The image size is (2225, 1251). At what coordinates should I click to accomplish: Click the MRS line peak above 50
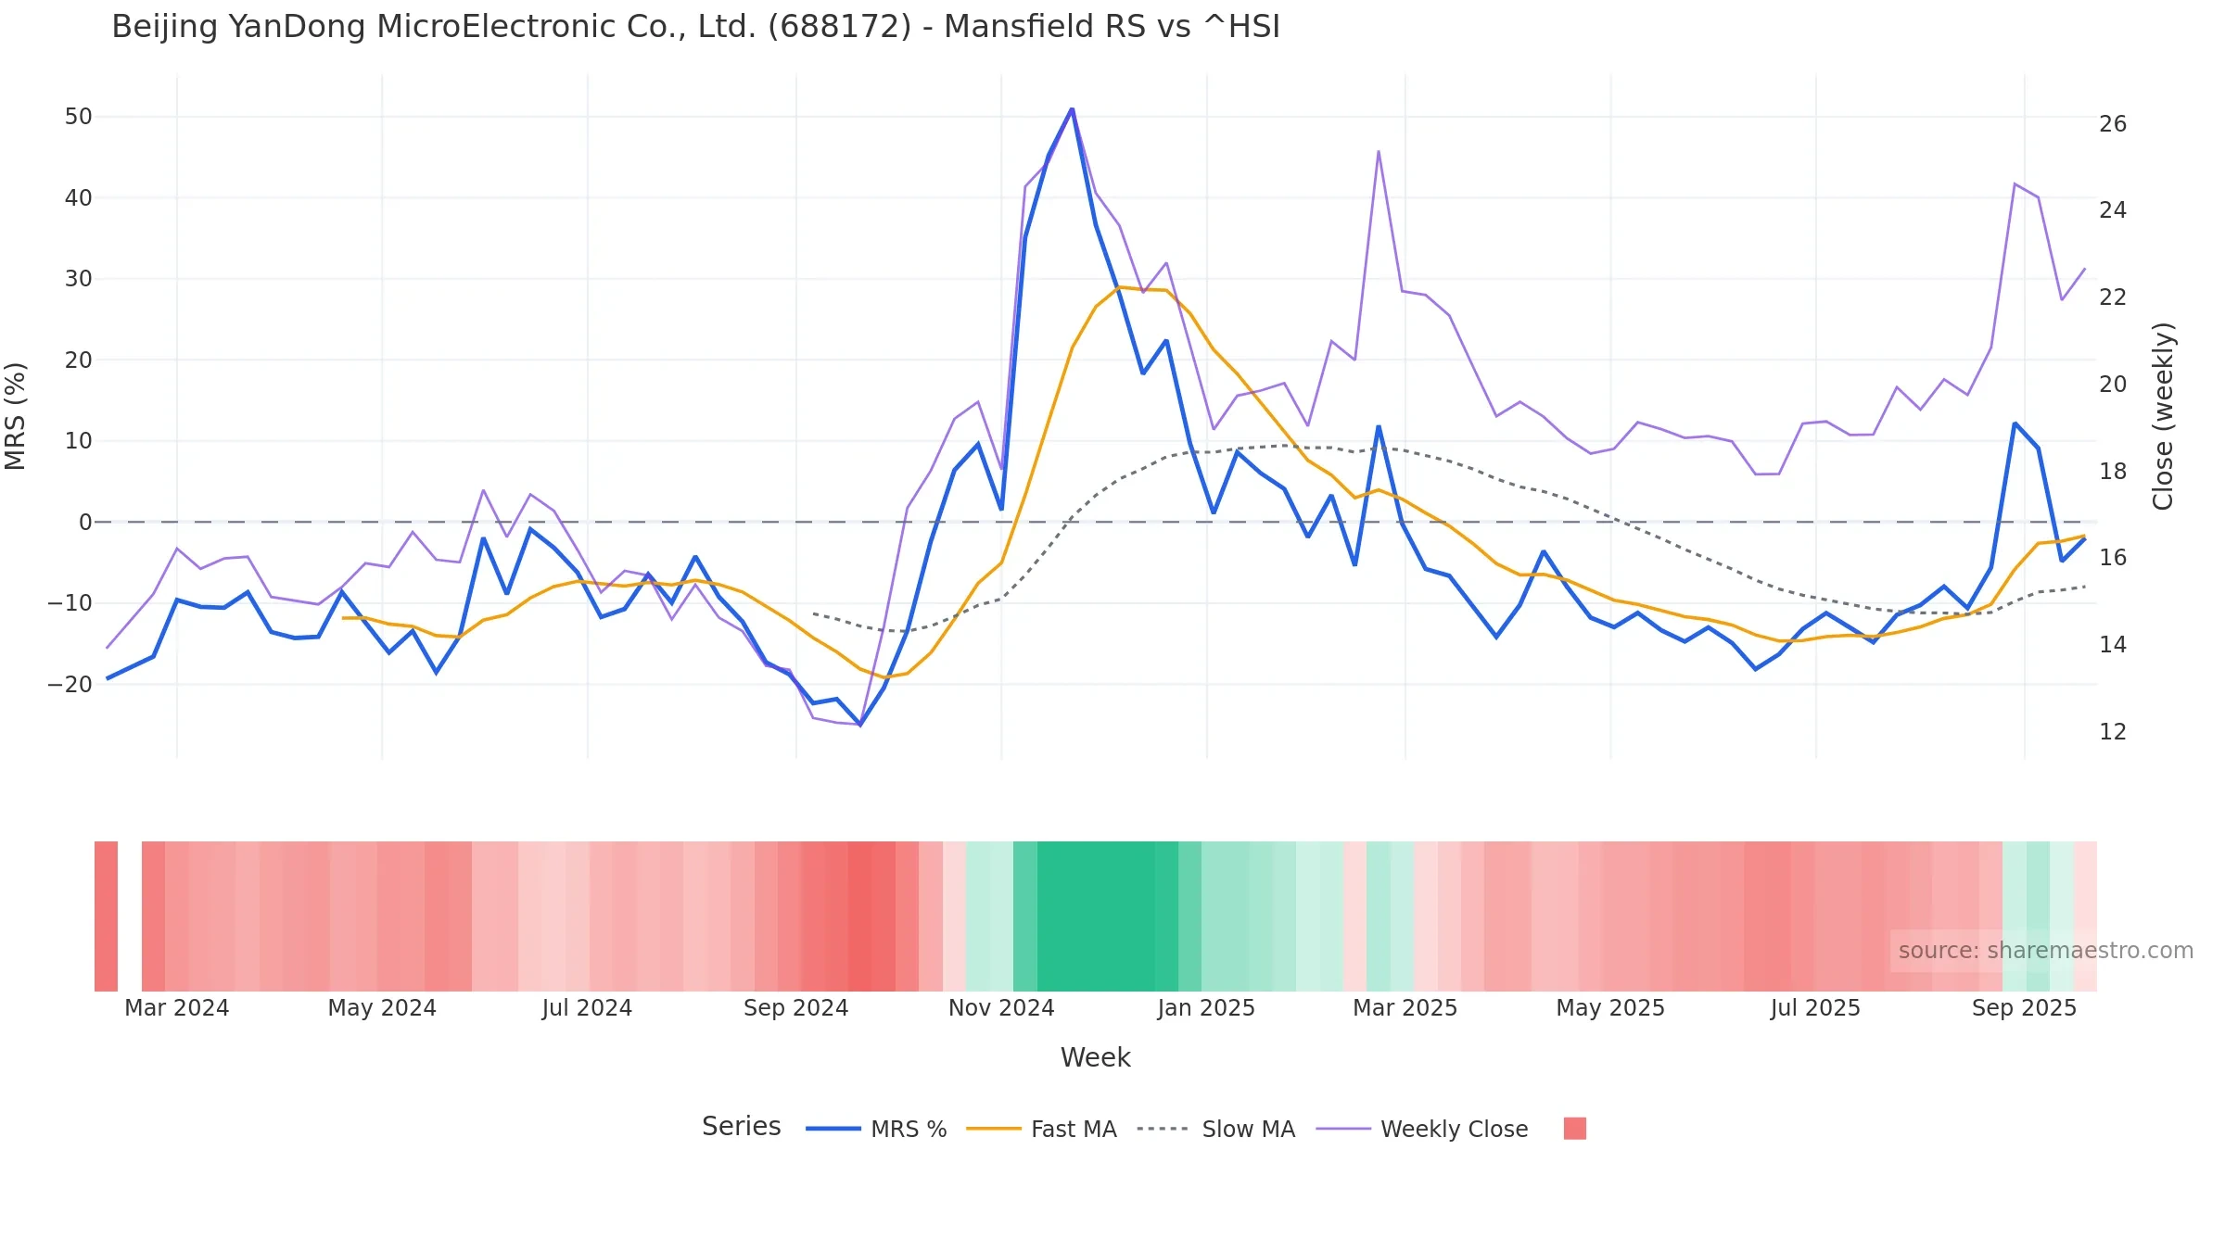[1072, 109]
